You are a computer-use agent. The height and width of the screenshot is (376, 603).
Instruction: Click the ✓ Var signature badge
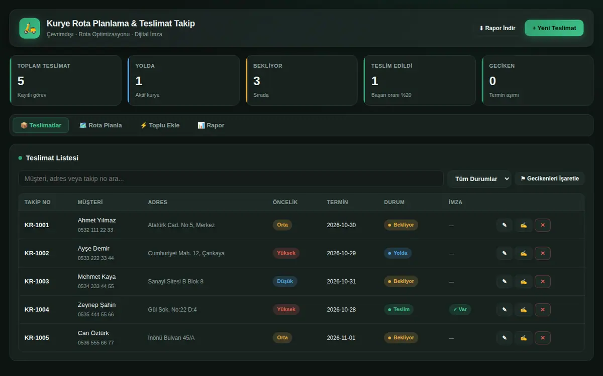[460, 309]
